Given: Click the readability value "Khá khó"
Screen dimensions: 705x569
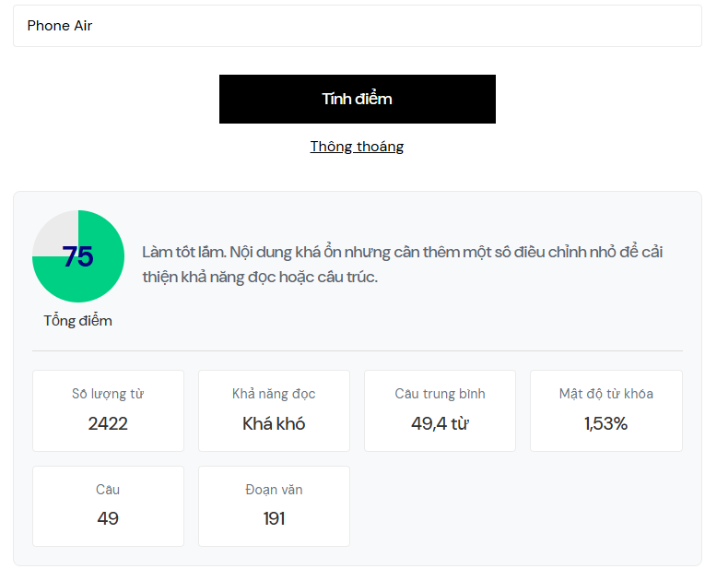Looking at the screenshot, I should (274, 424).
